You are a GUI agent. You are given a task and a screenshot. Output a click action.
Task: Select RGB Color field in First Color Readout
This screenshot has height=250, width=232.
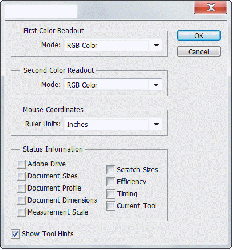[113, 45]
